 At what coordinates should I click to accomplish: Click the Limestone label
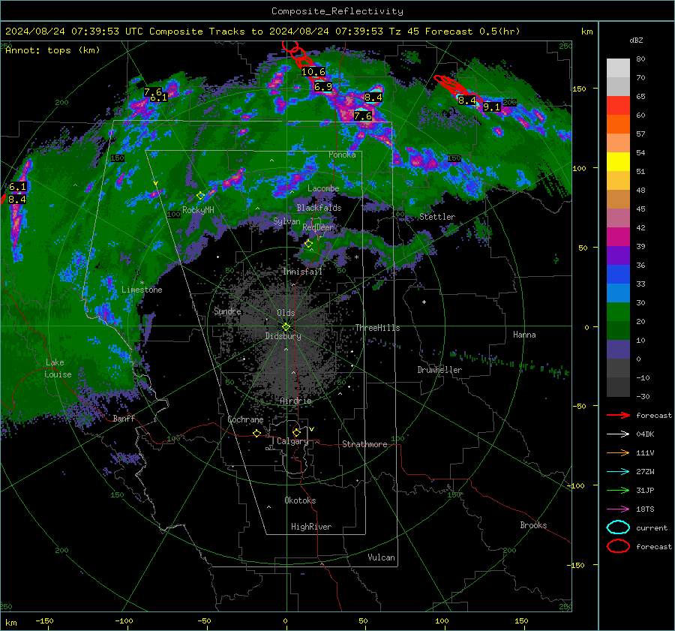click(142, 290)
